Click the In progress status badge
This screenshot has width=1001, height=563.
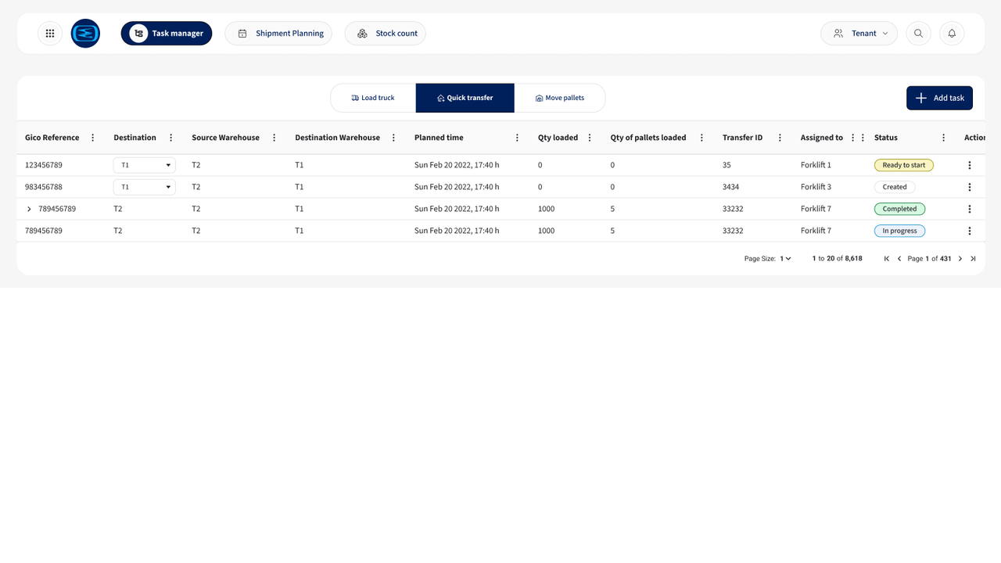tap(899, 231)
